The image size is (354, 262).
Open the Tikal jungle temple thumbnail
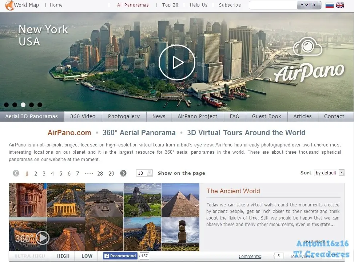pos(143,200)
